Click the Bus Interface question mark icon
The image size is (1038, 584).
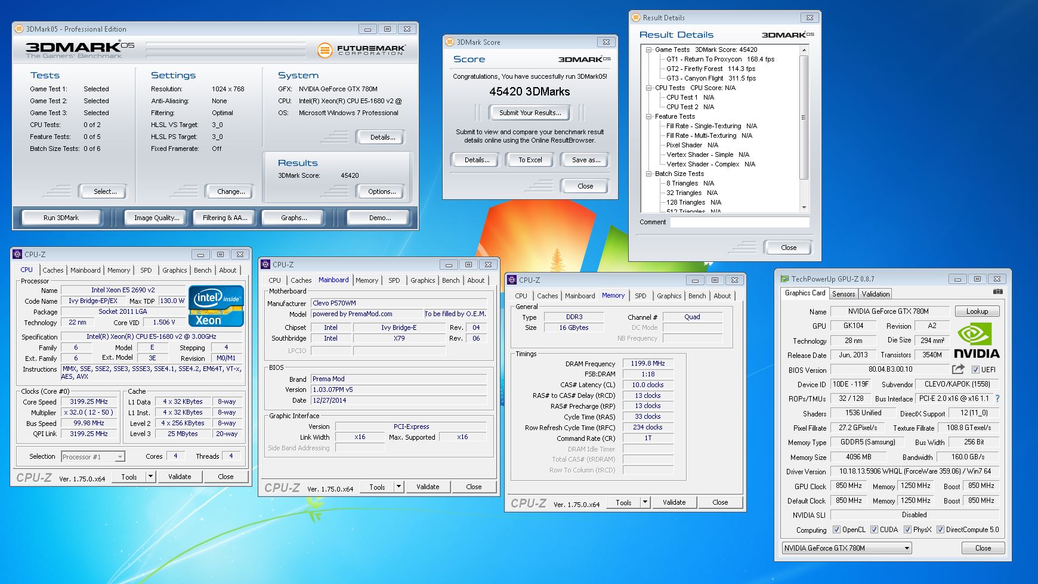pos(997,398)
